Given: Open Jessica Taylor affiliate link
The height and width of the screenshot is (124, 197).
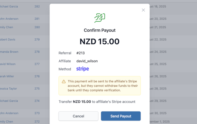Looking at the screenshot, I should pyautogui.click(x=8, y=89).
